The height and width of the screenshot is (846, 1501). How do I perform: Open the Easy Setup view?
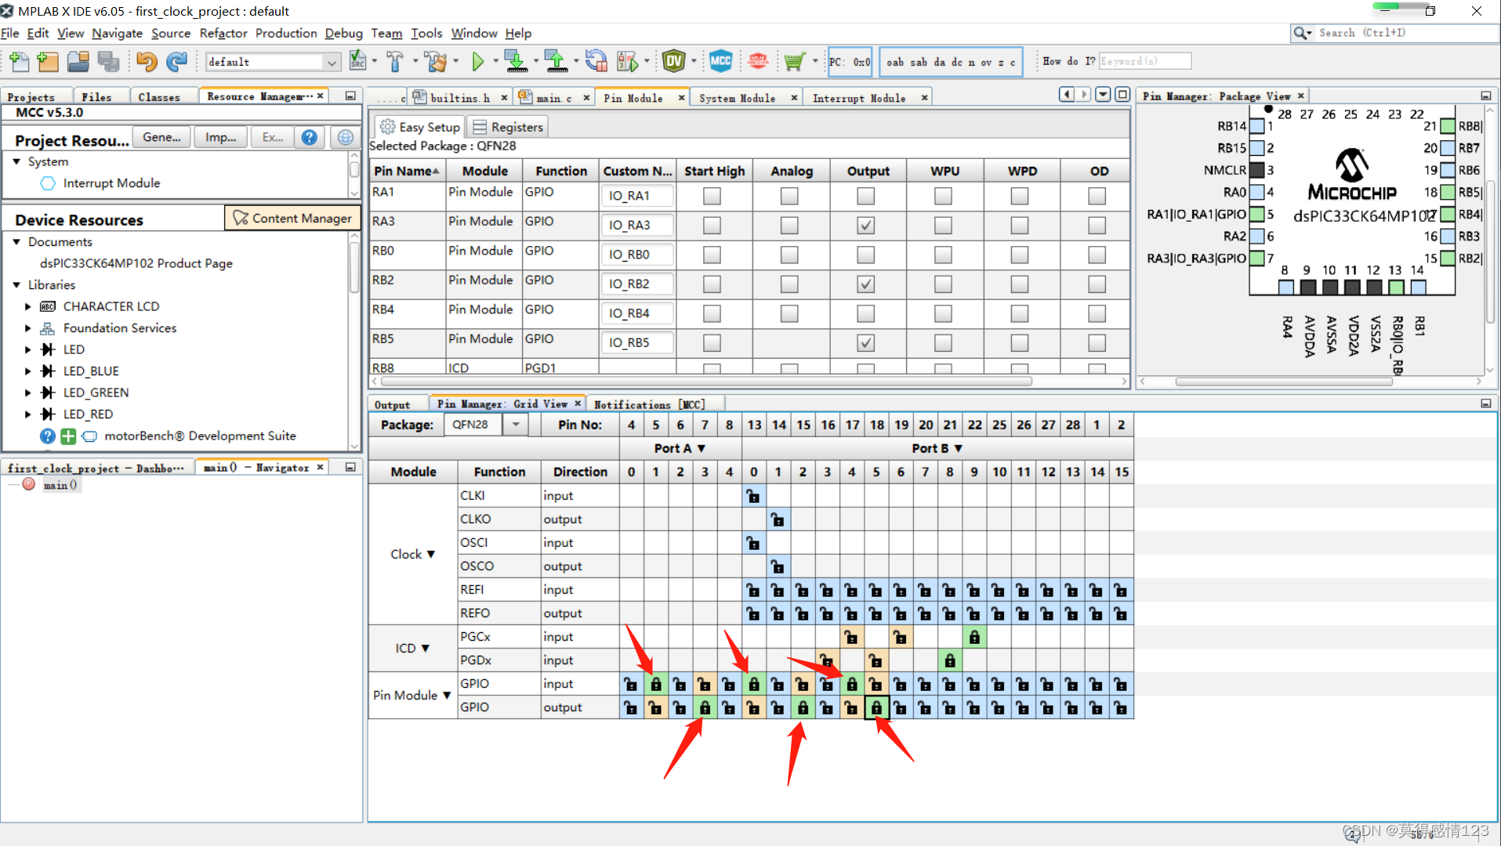[x=419, y=127]
